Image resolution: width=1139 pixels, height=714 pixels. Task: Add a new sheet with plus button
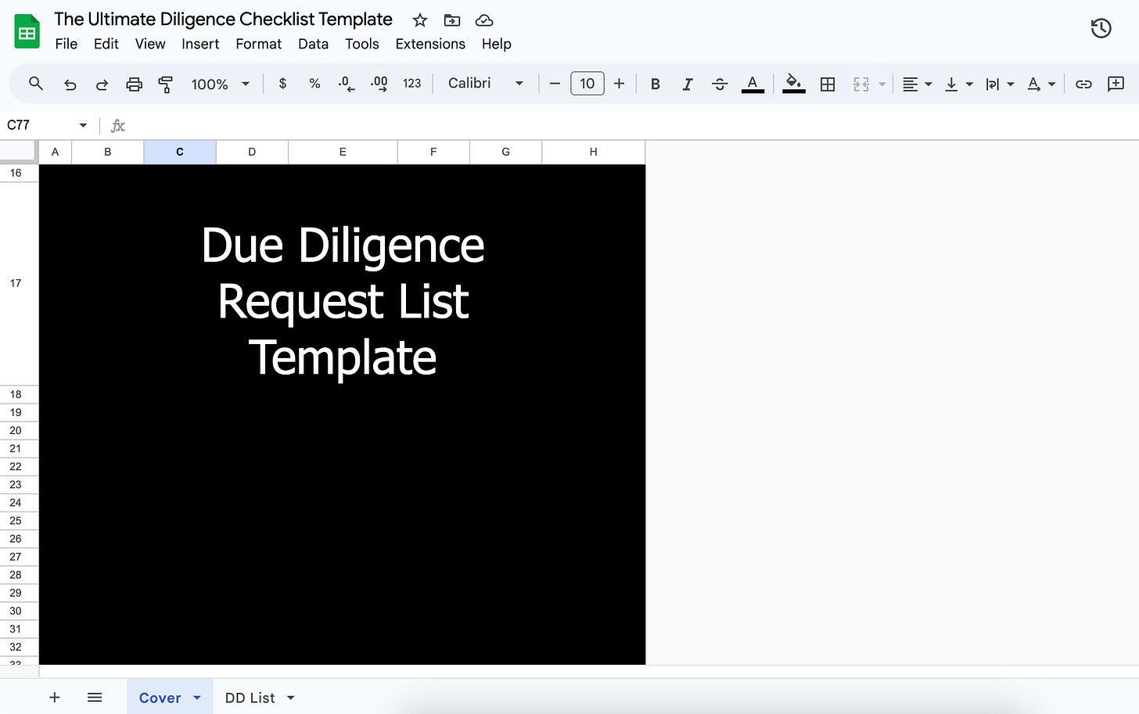tap(54, 697)
